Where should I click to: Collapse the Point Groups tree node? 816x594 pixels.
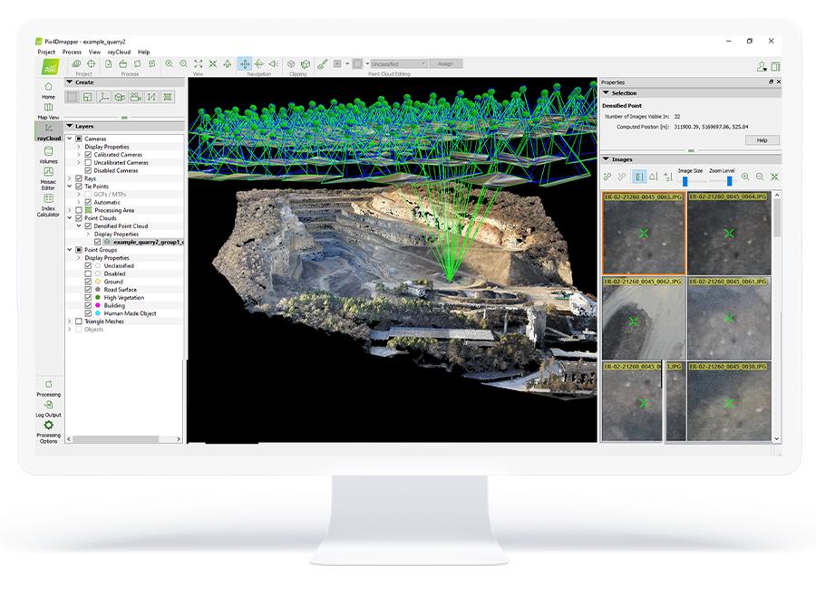tap(70, 250)
